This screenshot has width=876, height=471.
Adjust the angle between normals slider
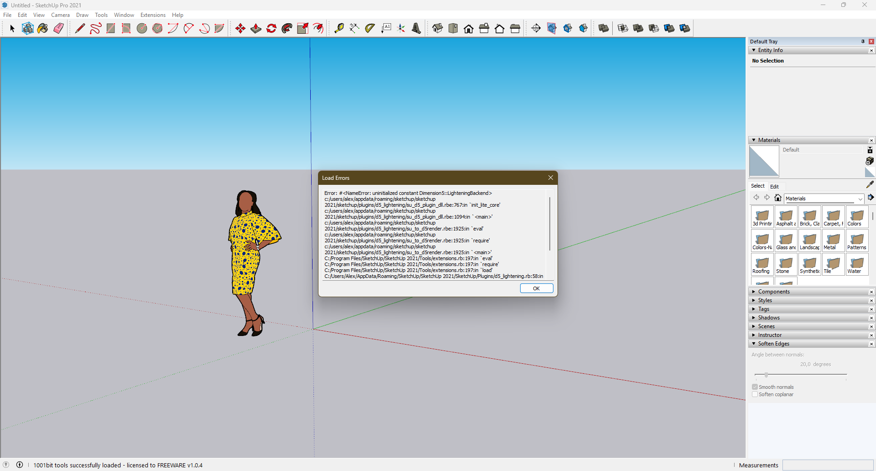766,375
